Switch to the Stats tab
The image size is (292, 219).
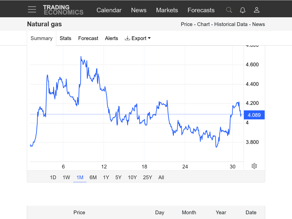coord(65,38)
